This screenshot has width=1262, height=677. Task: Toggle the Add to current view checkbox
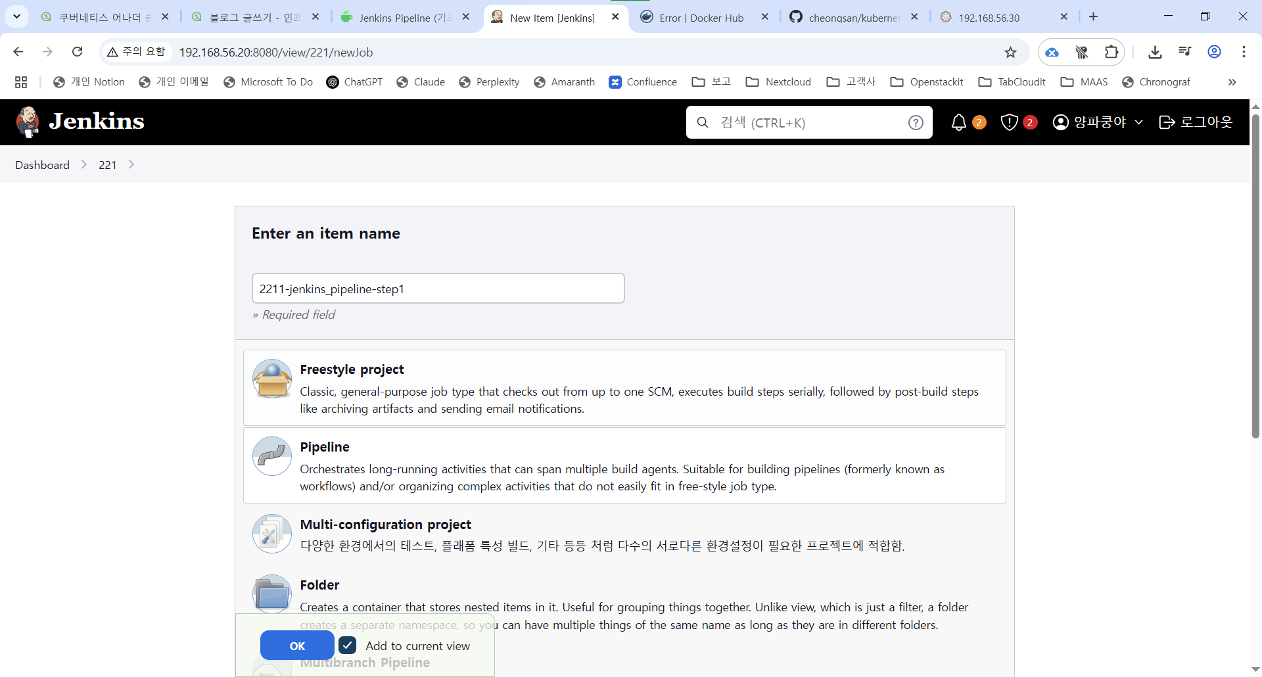(x=348, y=645)
